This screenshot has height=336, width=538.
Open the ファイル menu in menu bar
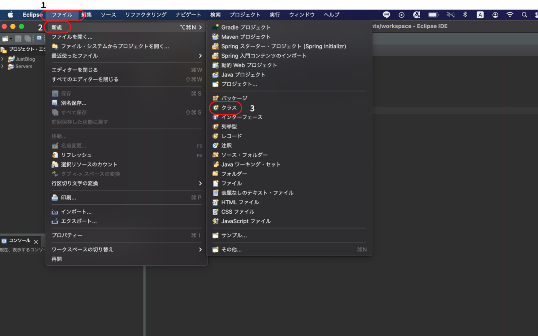(x=62, y=15)
